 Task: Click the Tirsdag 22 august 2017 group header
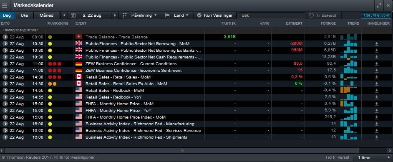pos(20,30)
